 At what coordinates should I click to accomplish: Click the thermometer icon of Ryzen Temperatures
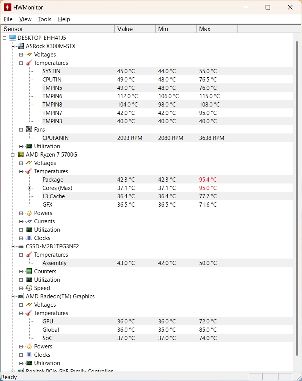click(x=29, y=171)
